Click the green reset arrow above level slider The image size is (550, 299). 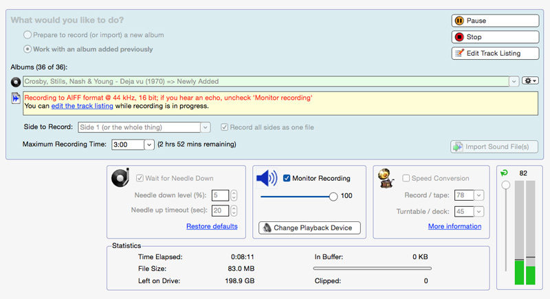[x=505, y=173]
